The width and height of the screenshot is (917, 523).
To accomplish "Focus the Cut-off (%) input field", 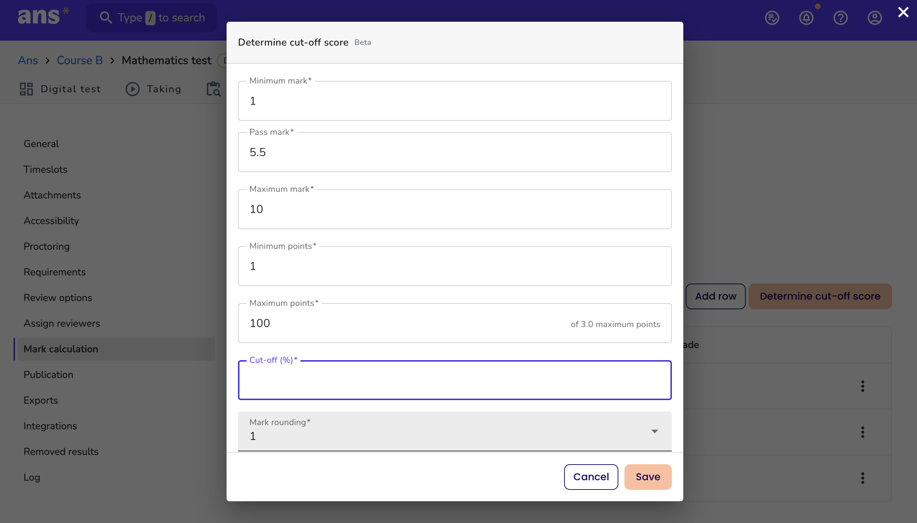I will click(454, 380).
